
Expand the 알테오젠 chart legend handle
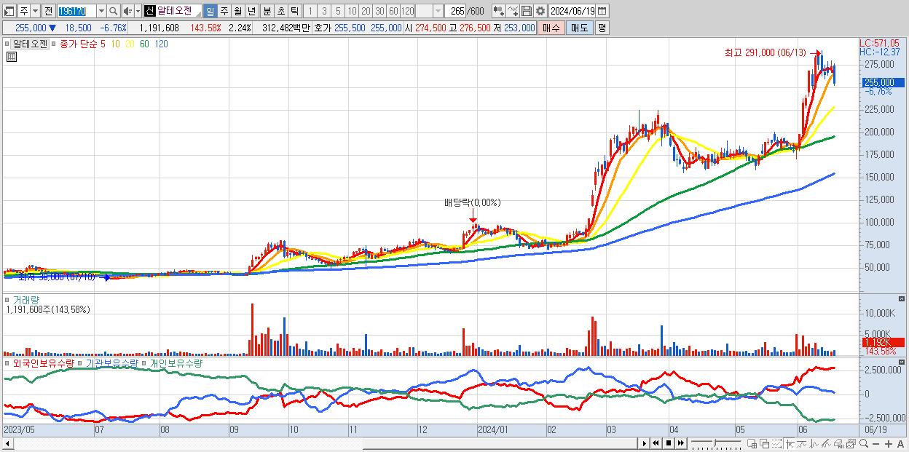pos(7,44)
